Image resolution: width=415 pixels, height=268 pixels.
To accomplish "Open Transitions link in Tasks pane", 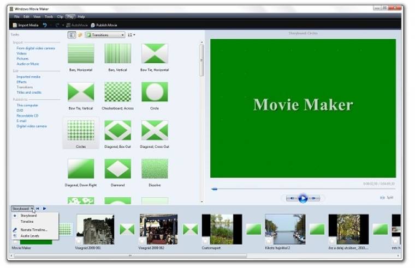I will pyautogui.click(x=25, y=87).
